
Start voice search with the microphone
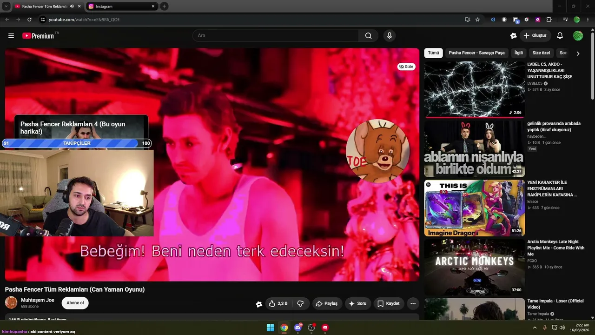tap(390, 36)
